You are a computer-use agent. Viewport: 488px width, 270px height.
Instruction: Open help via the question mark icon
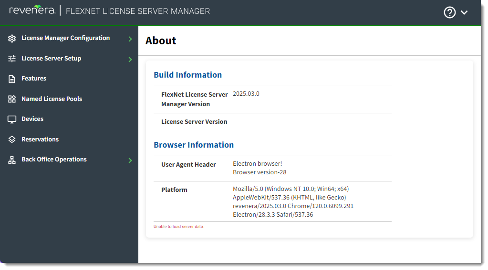coord(449,12)
